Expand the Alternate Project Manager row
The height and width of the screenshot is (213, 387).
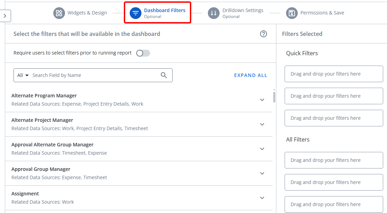point(262,124)
